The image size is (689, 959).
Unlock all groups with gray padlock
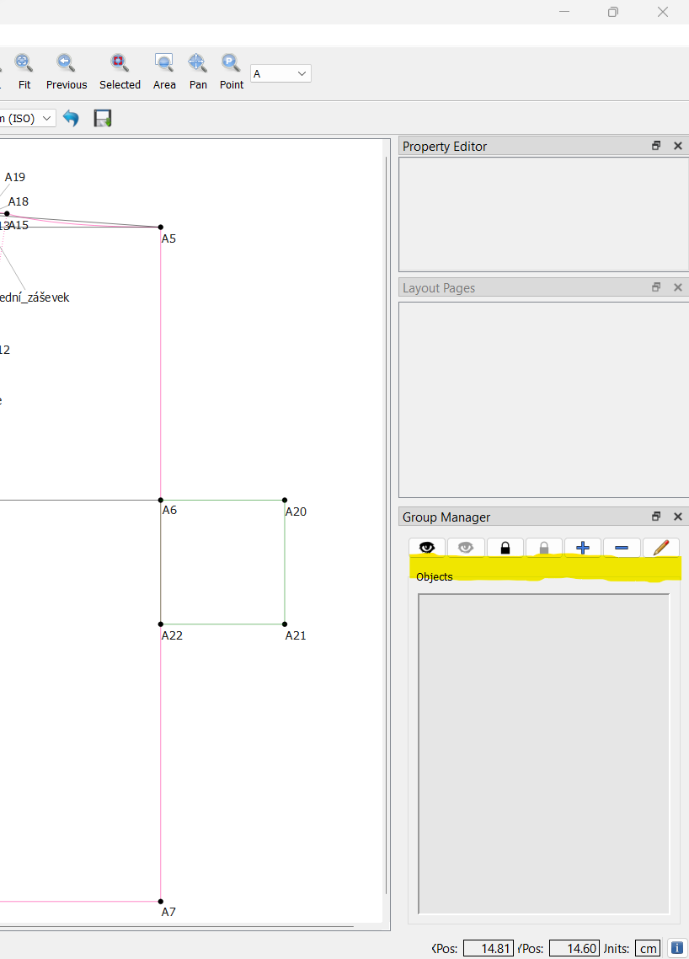pyautogui.click(x=544, y=548)
